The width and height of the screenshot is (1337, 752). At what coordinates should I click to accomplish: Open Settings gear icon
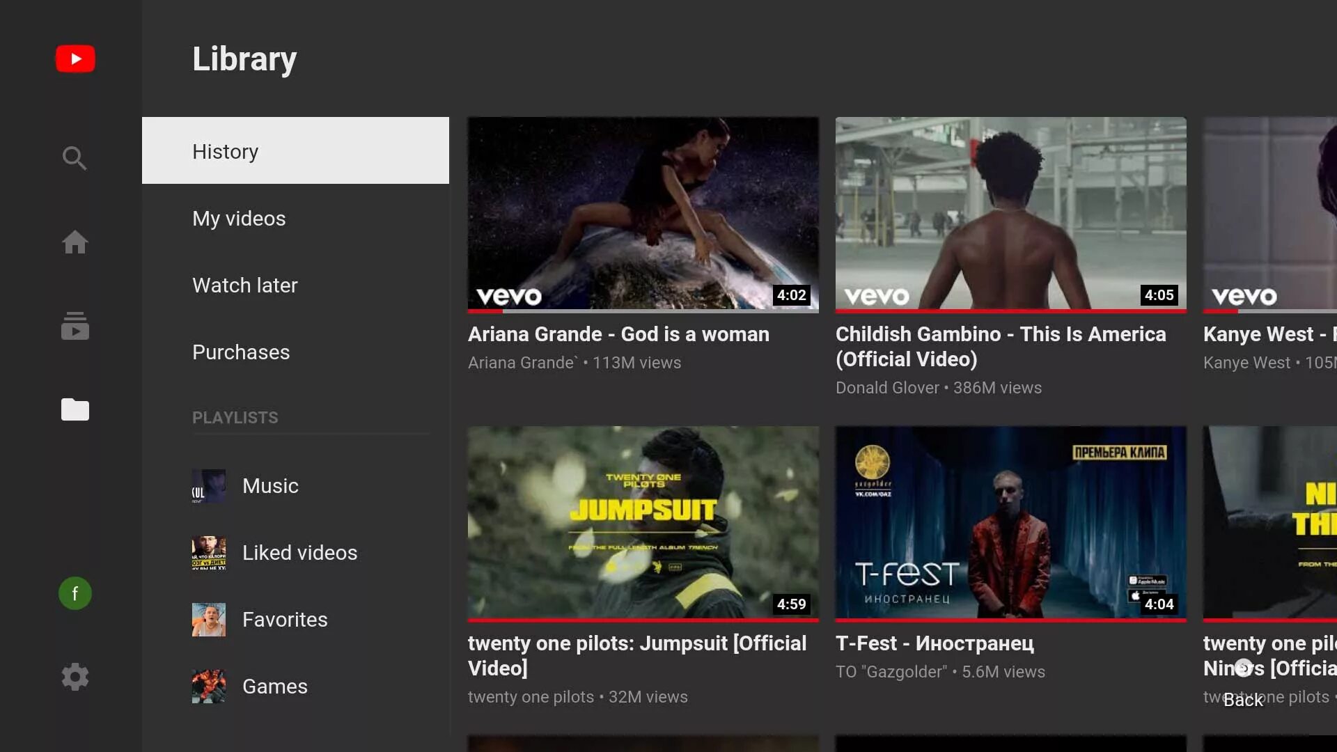tap(75, 676)
